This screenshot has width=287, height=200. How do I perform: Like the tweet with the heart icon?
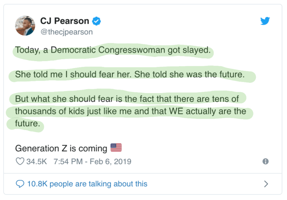[x=20, y=161]
